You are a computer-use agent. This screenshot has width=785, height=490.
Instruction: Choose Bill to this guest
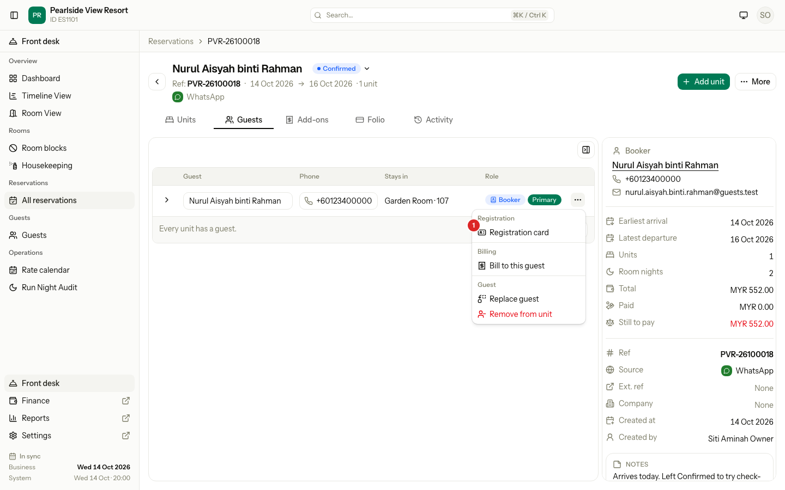pos(529,266)
